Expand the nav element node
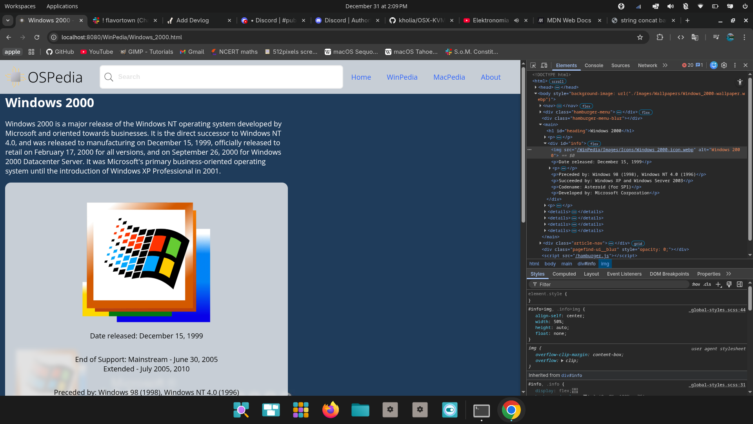This screenshot has height=424, width=753. tap(540, 106)
